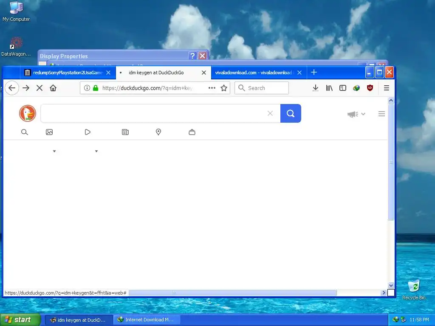Switch to News results icon
Screen dimensions: 435x326
(x=125, y=132)
